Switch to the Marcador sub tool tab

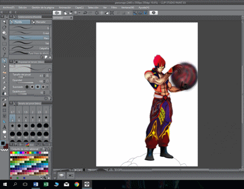[x=41, y=22]
